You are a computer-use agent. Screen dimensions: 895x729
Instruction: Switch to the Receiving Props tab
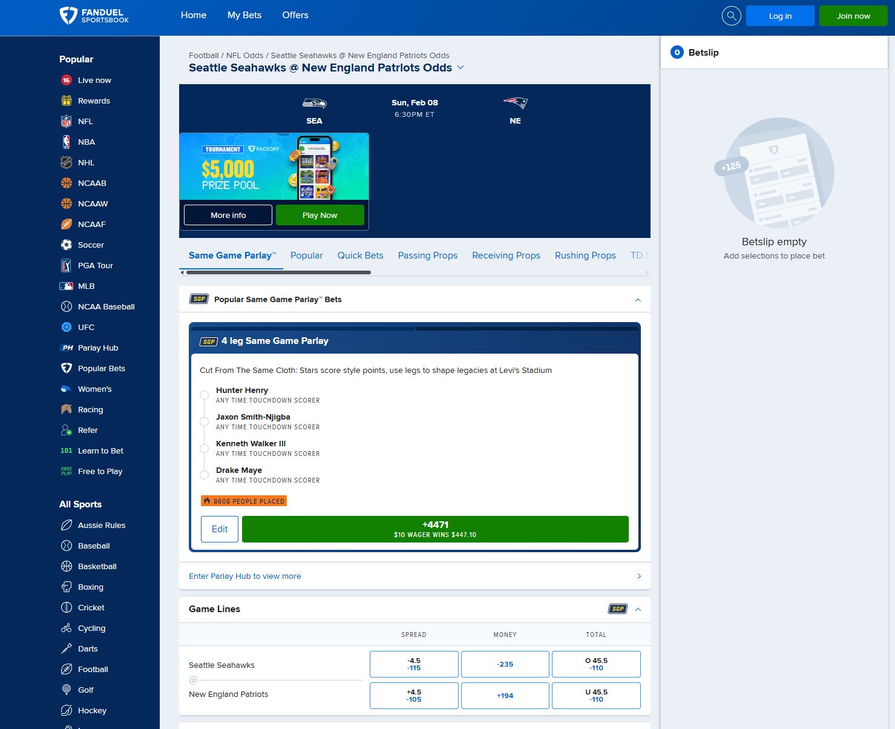(x=507, y=256)
